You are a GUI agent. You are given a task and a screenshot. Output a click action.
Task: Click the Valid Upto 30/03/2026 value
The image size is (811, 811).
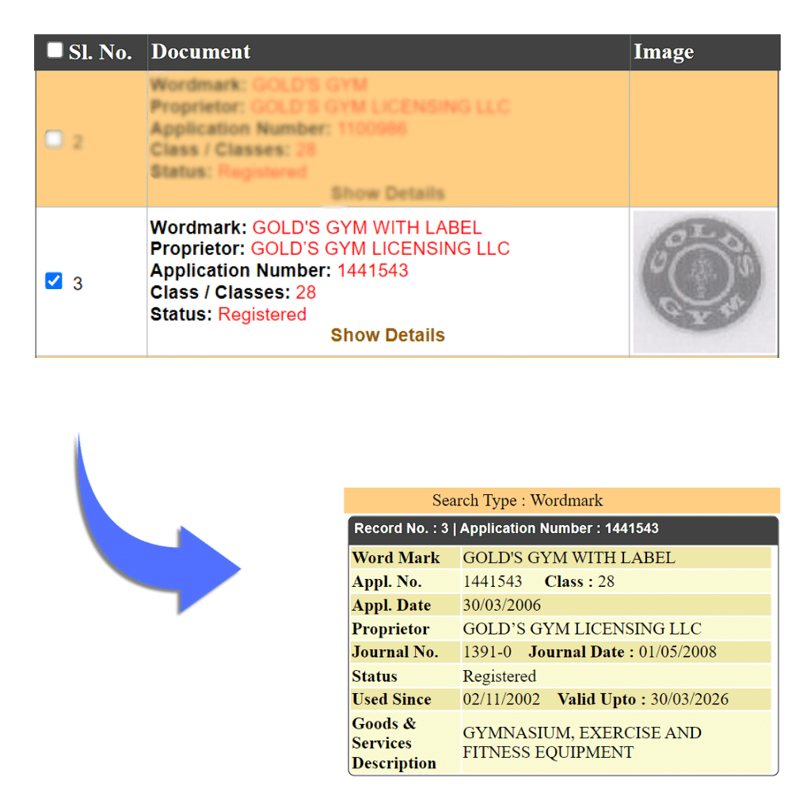click(x=689, y=699)
